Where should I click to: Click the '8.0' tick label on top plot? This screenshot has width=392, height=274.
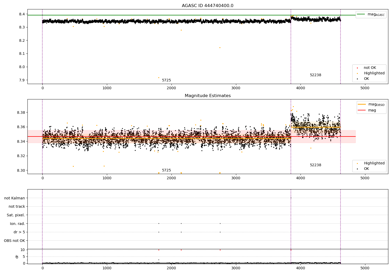tap(22, 67)
